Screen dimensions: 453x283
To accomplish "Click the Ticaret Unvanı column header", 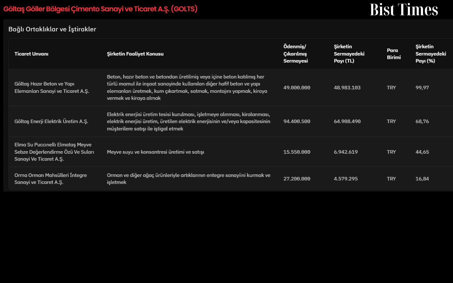I will pyautogui.click(x=31, y=54).
